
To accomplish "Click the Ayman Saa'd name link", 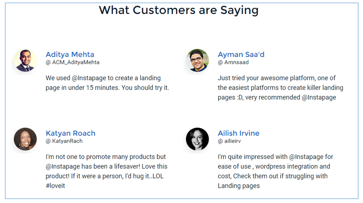I will tap(241, 54).
